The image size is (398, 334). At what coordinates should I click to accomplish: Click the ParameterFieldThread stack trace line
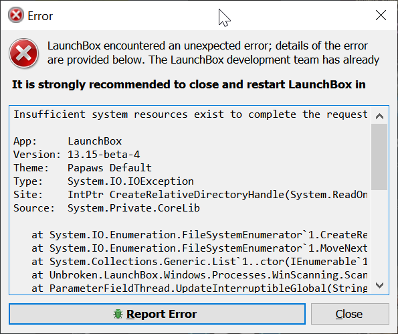point(199,288)
